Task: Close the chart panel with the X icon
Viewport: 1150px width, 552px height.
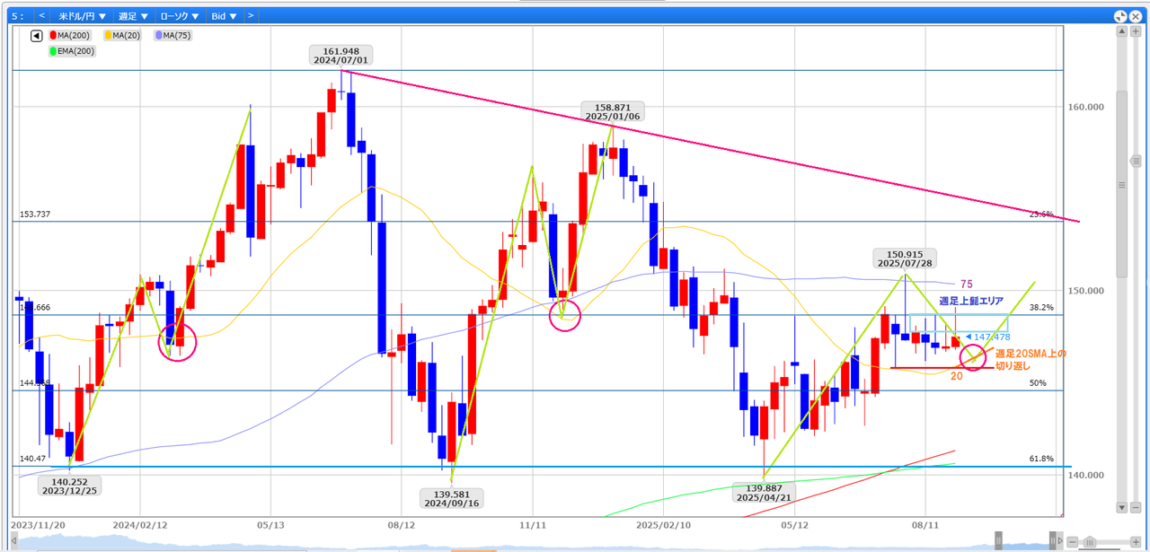Action: tap(1135, 16)
